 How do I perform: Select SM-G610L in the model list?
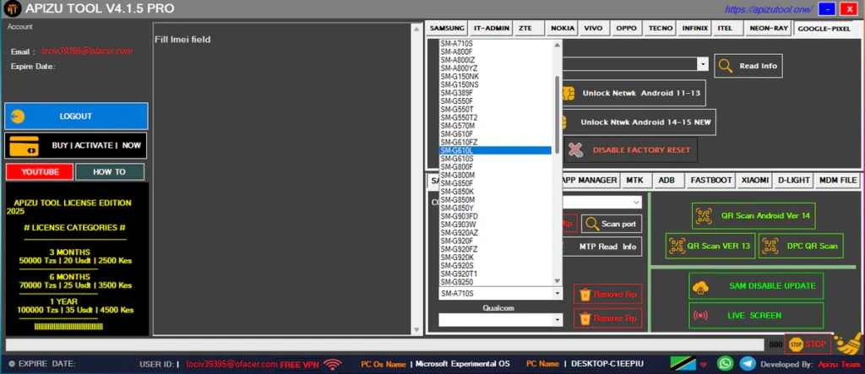coord(495,150)
